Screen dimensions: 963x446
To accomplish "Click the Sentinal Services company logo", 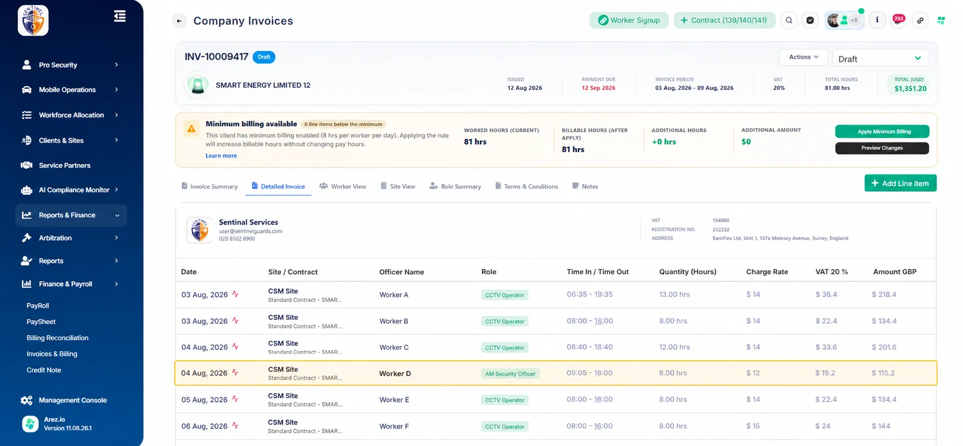I will tap(200, 230).
